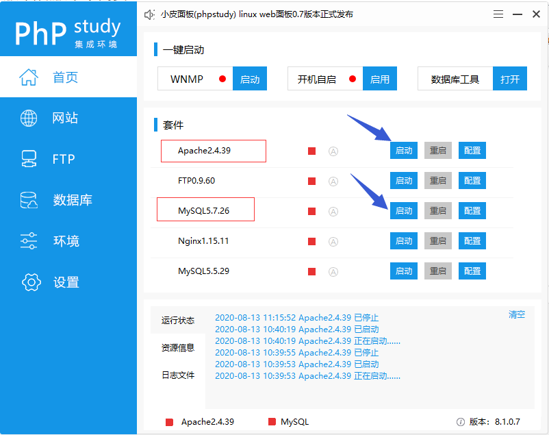Start MySQL5.5.29 service
The image size is (549, 435).
(404, 271)
